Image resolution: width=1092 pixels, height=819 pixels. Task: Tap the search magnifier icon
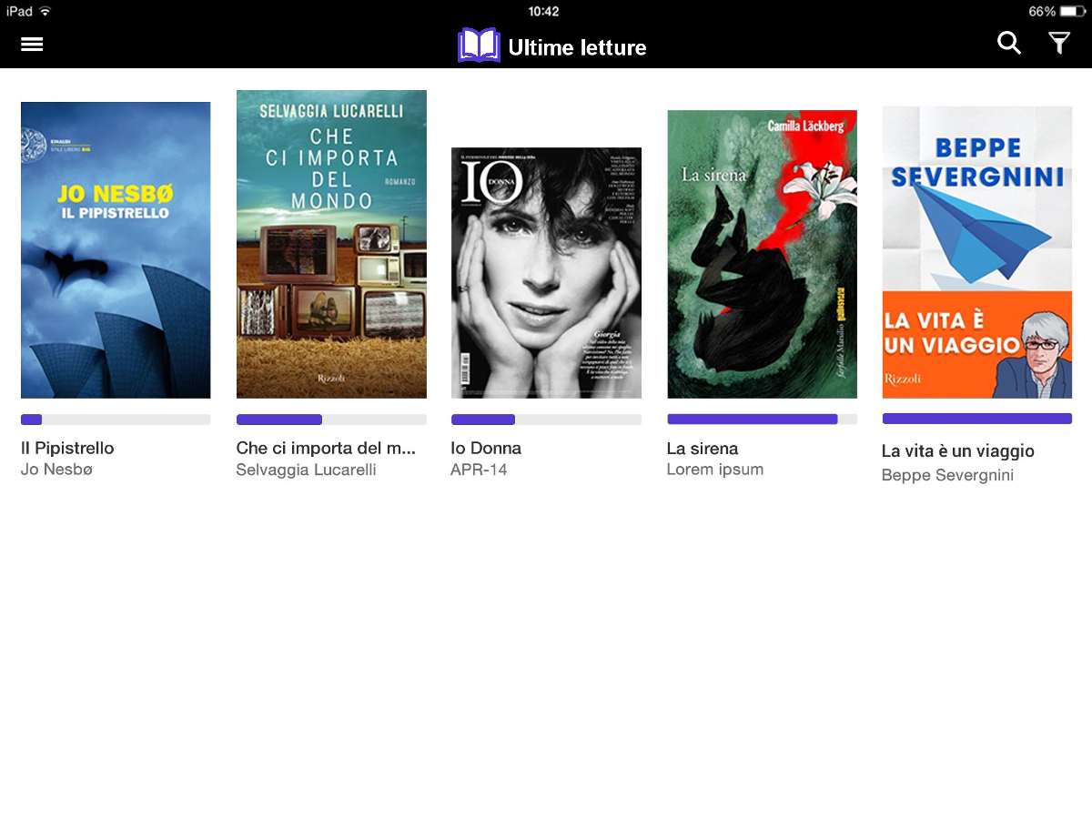click(1009, 43)
